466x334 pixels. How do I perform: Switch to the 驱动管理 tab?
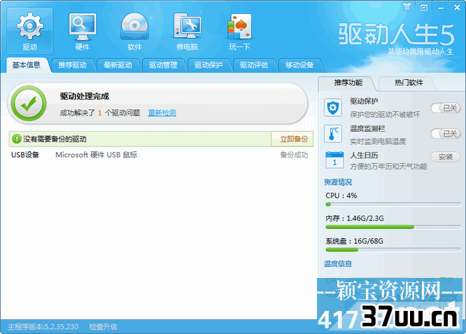(x=163, y=65)
